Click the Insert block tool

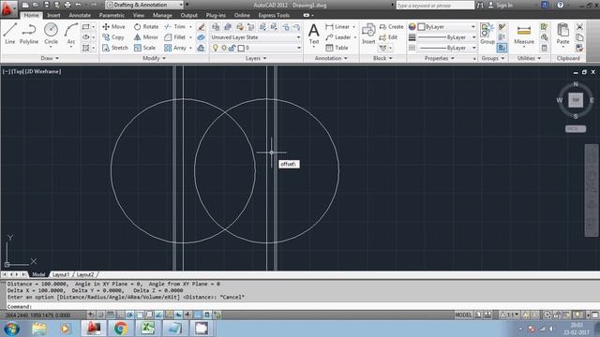(x=368, y=34)
